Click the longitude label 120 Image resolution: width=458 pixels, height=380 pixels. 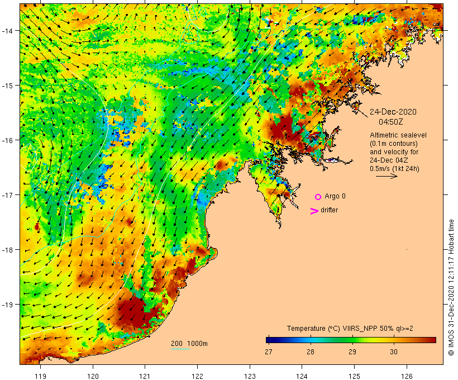(x=93, y=376)
